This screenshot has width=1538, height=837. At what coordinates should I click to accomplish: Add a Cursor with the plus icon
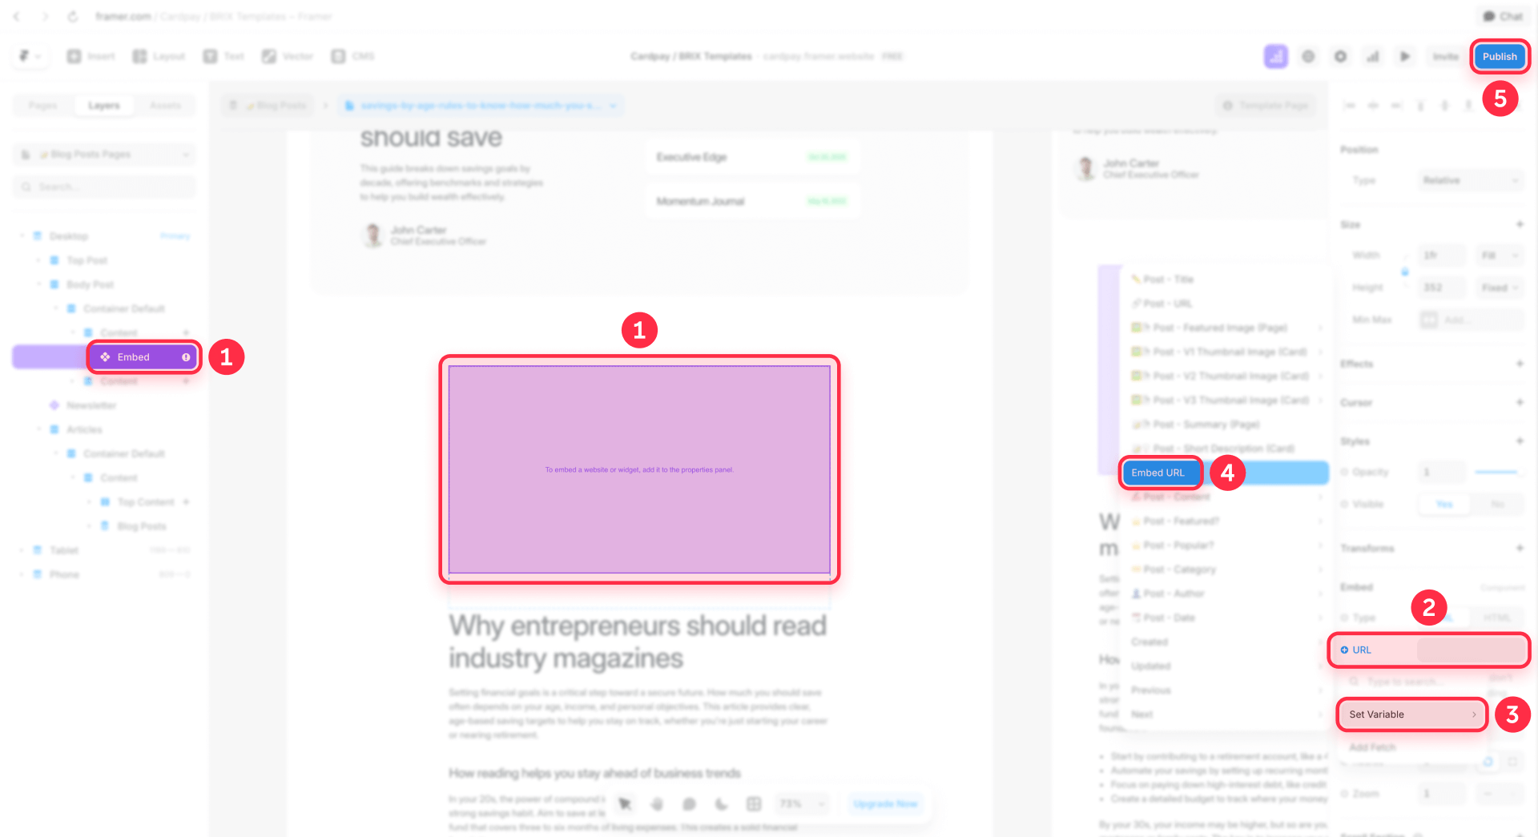[x=1520, y=402]
